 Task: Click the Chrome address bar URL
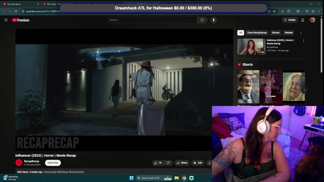[x=44, y=11]
